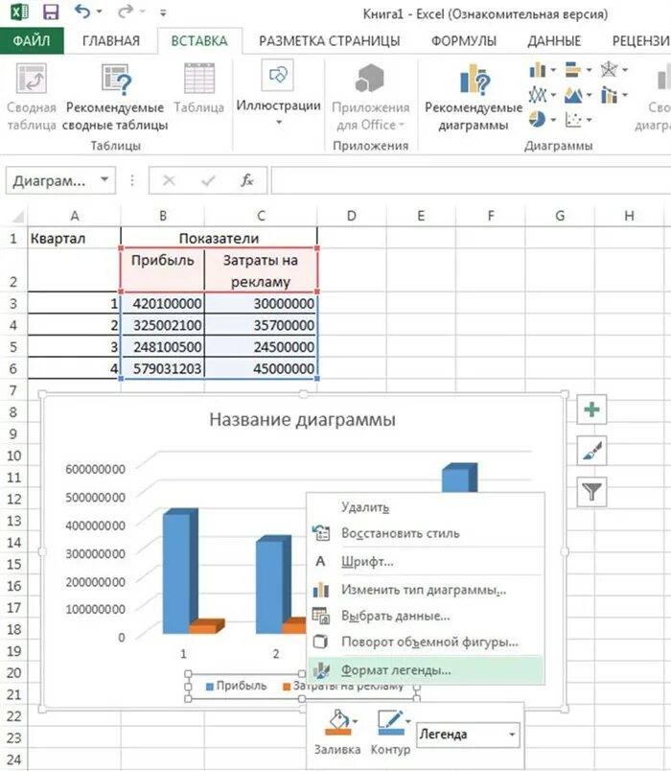Click the Redo arrow icon

pyautogui.click(x=126, y=12)
